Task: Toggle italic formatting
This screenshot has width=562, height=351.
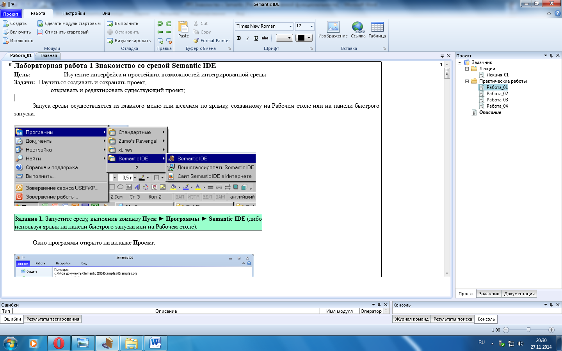Action: coord(247,38)
